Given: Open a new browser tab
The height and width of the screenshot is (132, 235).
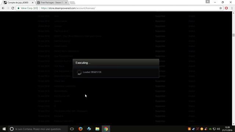Looking at the screenshot, I should (x=72, y=3).
